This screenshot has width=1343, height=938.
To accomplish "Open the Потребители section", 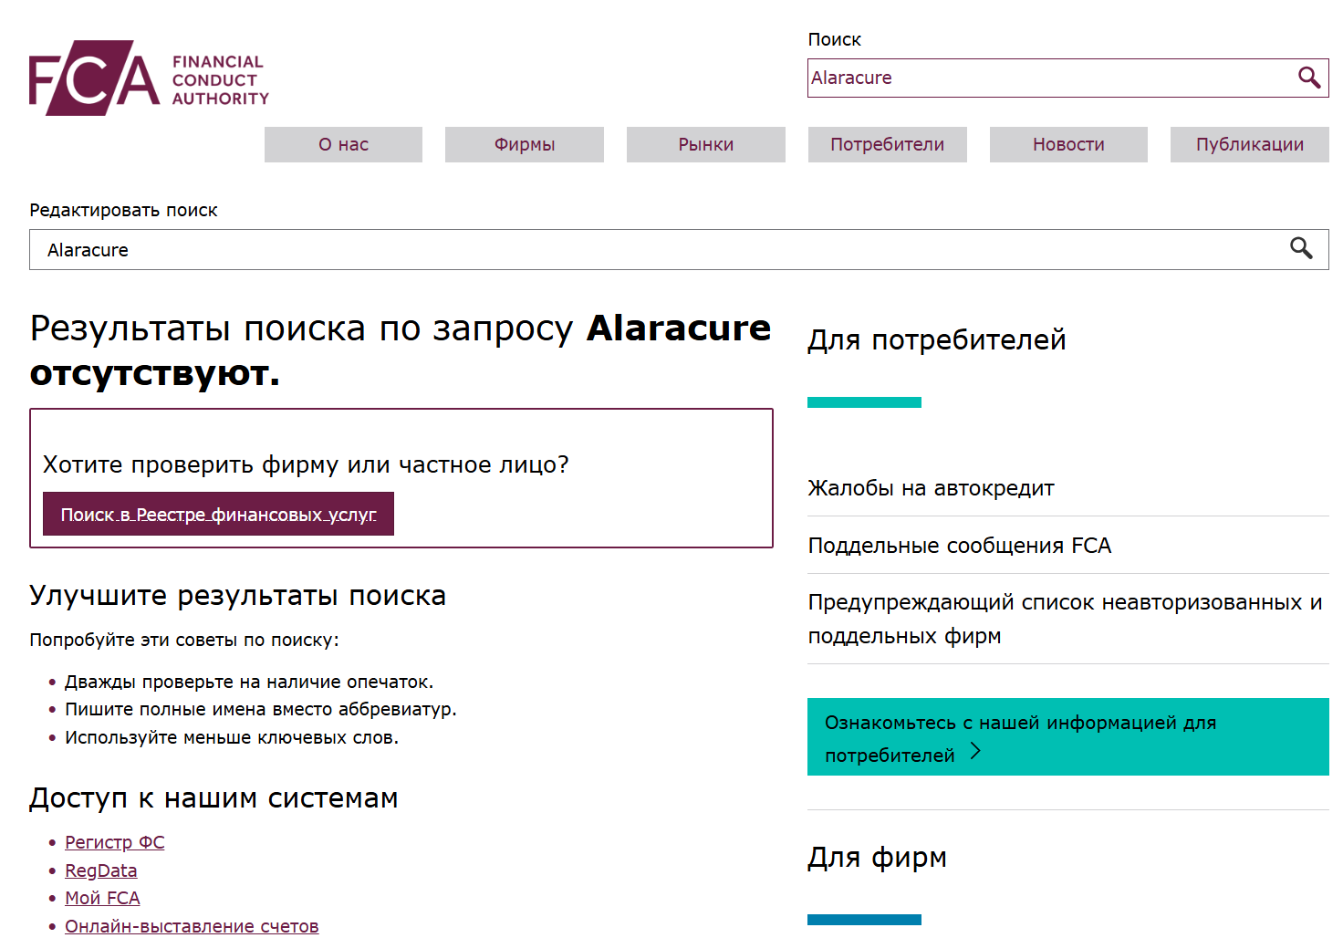I will [x=886, y=143].
